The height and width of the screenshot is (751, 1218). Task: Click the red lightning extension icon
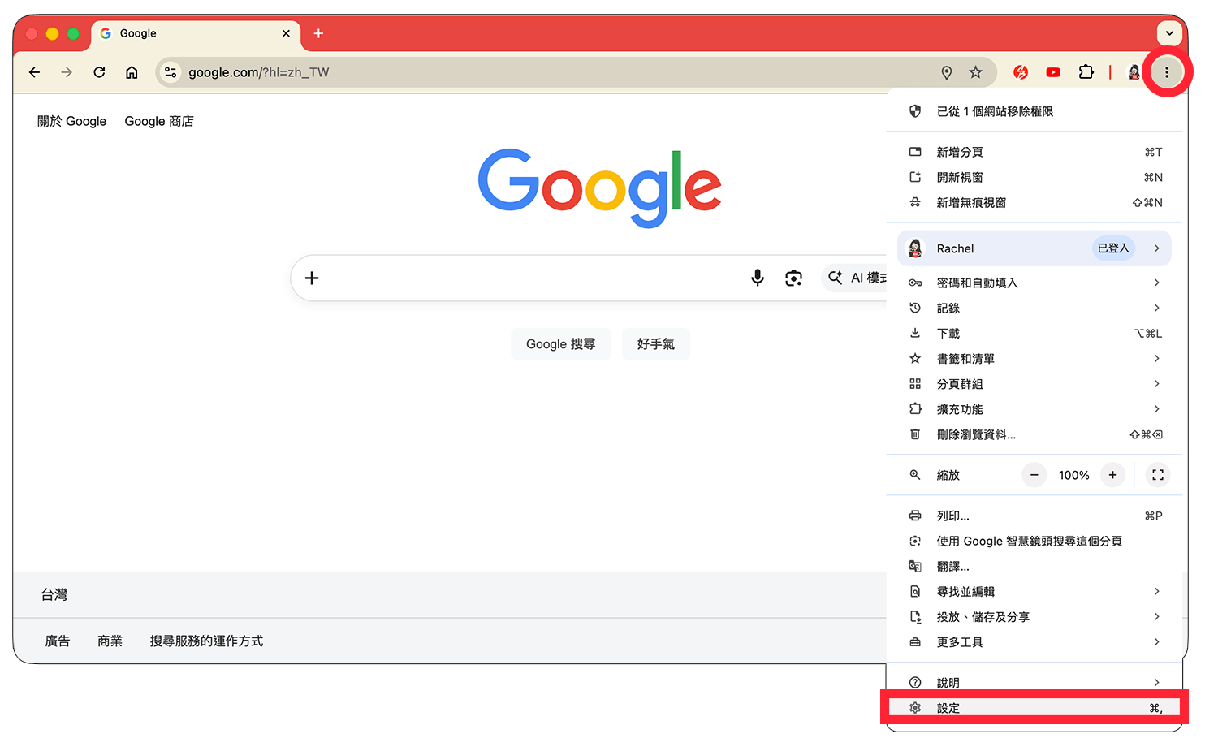point(1021,72)
